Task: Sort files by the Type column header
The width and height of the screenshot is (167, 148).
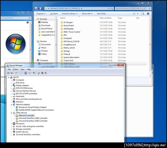Action: coord(120,18)
